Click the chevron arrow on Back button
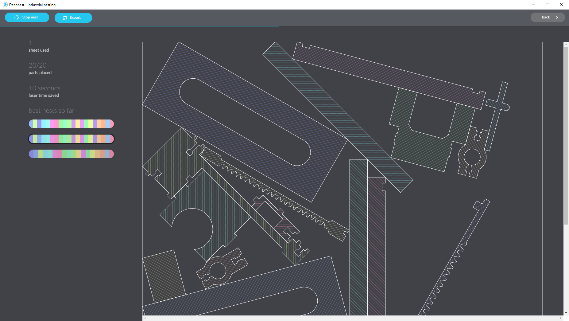The width and height of the screenshot is (569, 321). coord(557,18)
